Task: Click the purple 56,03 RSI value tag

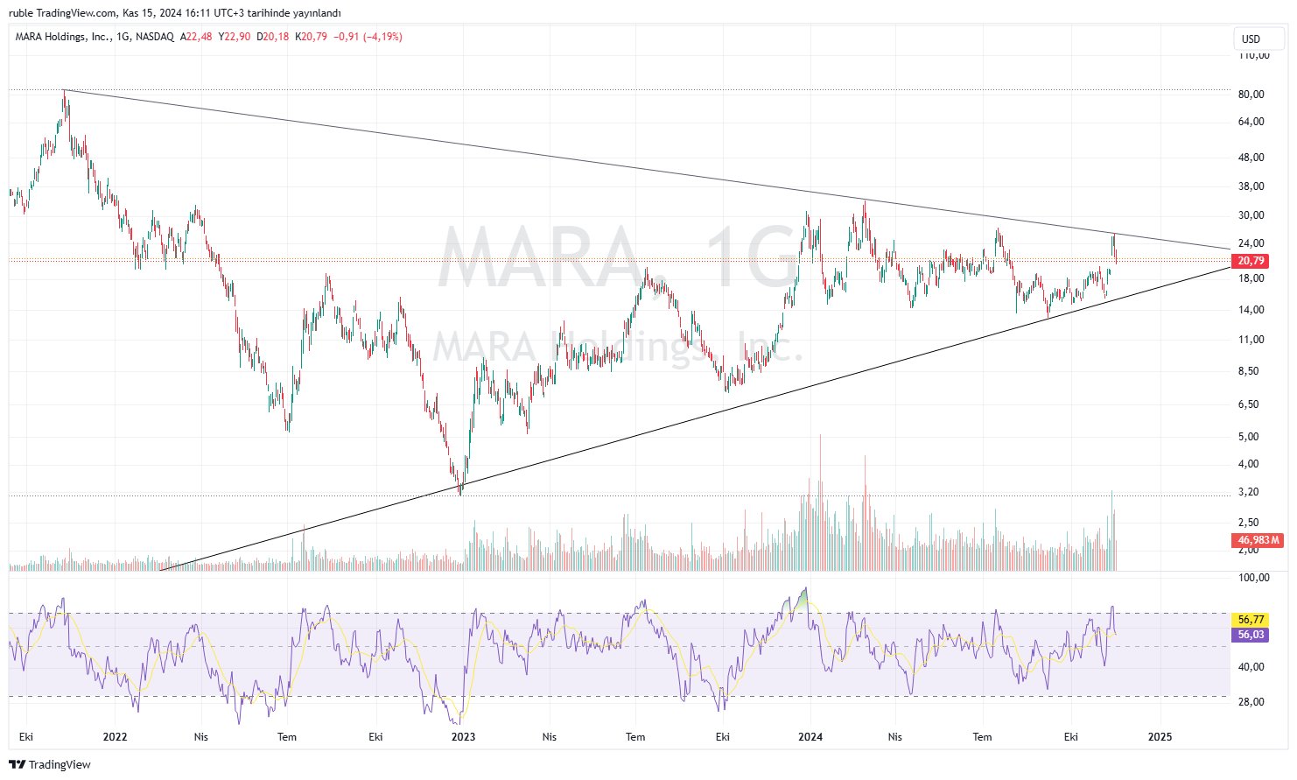Action: (x=1251, y=635)
